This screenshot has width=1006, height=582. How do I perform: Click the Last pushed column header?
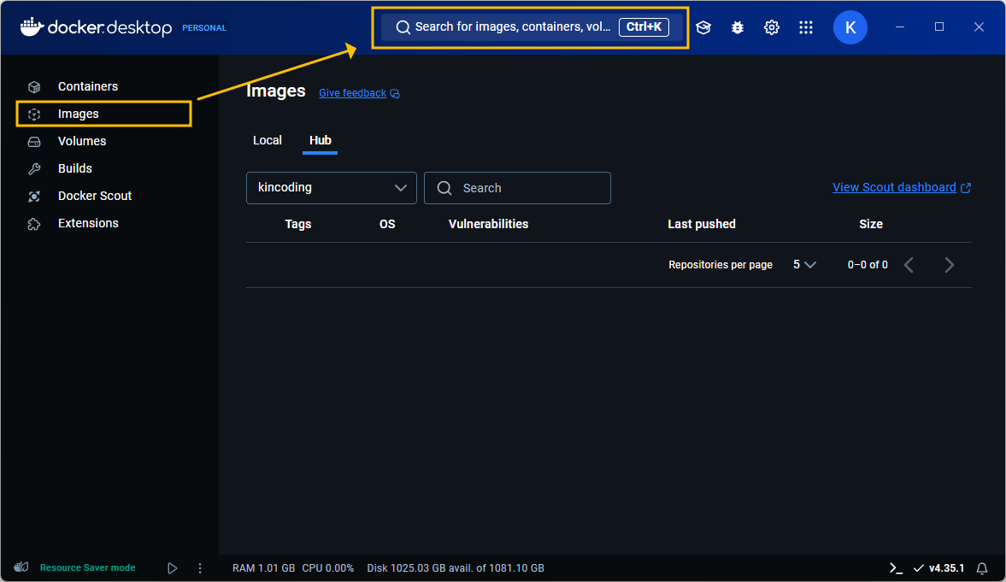pyautogui.click(x=701, y=224)
